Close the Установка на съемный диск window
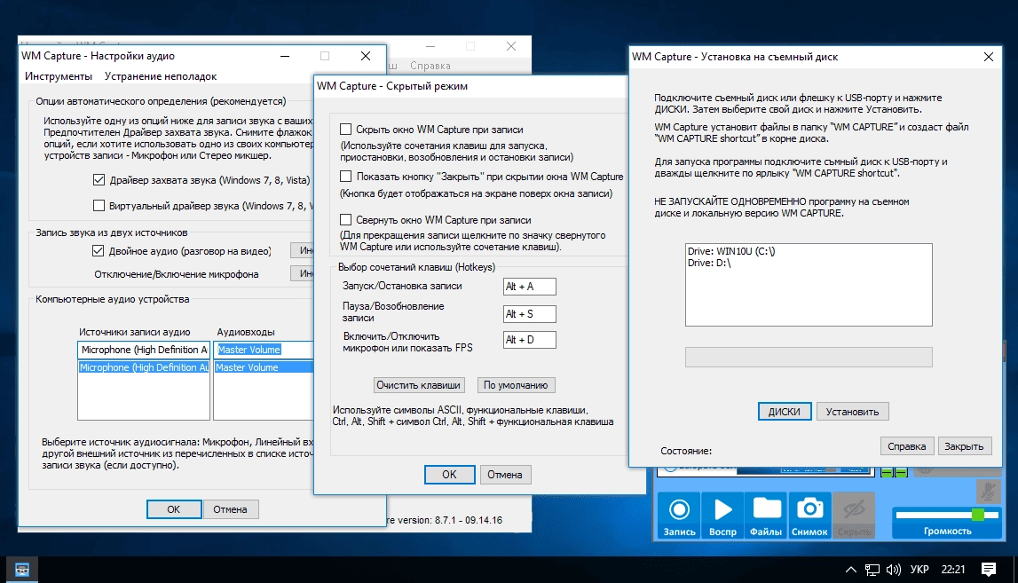This screenshot has width=1018, height=583. click(x=988, y=57)
